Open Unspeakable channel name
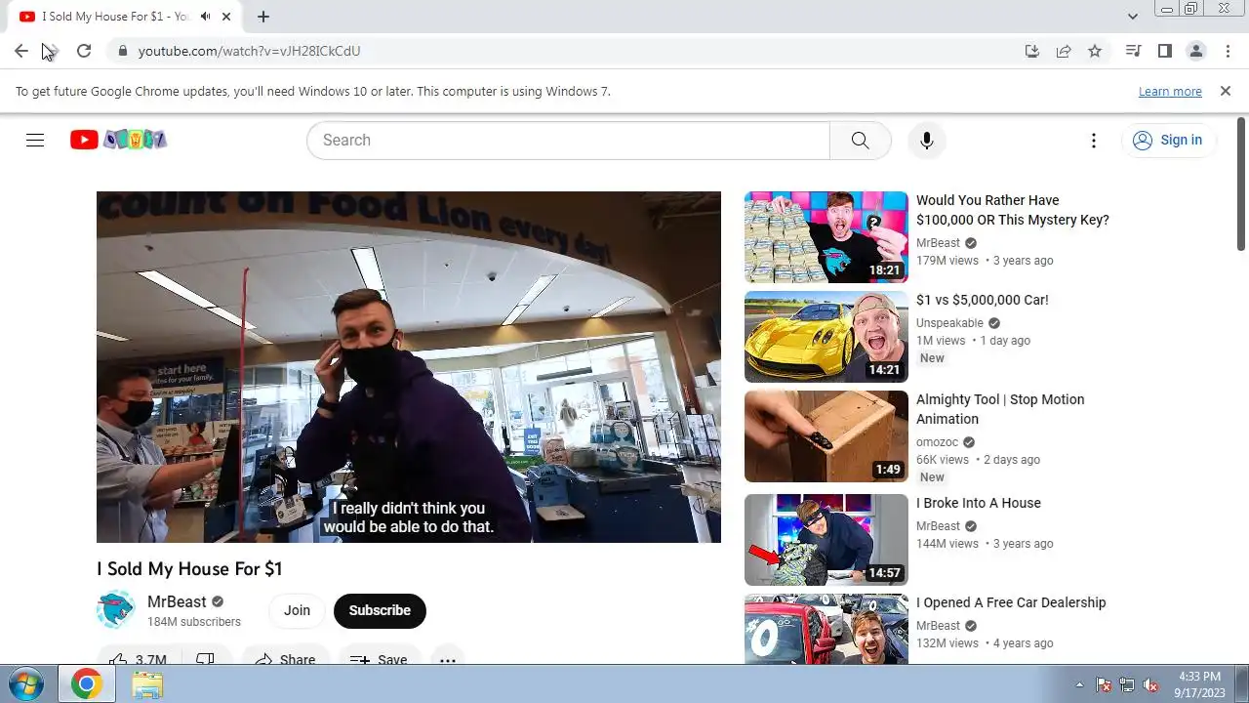Screen dimensions: 1249x703 pos(949,323)
